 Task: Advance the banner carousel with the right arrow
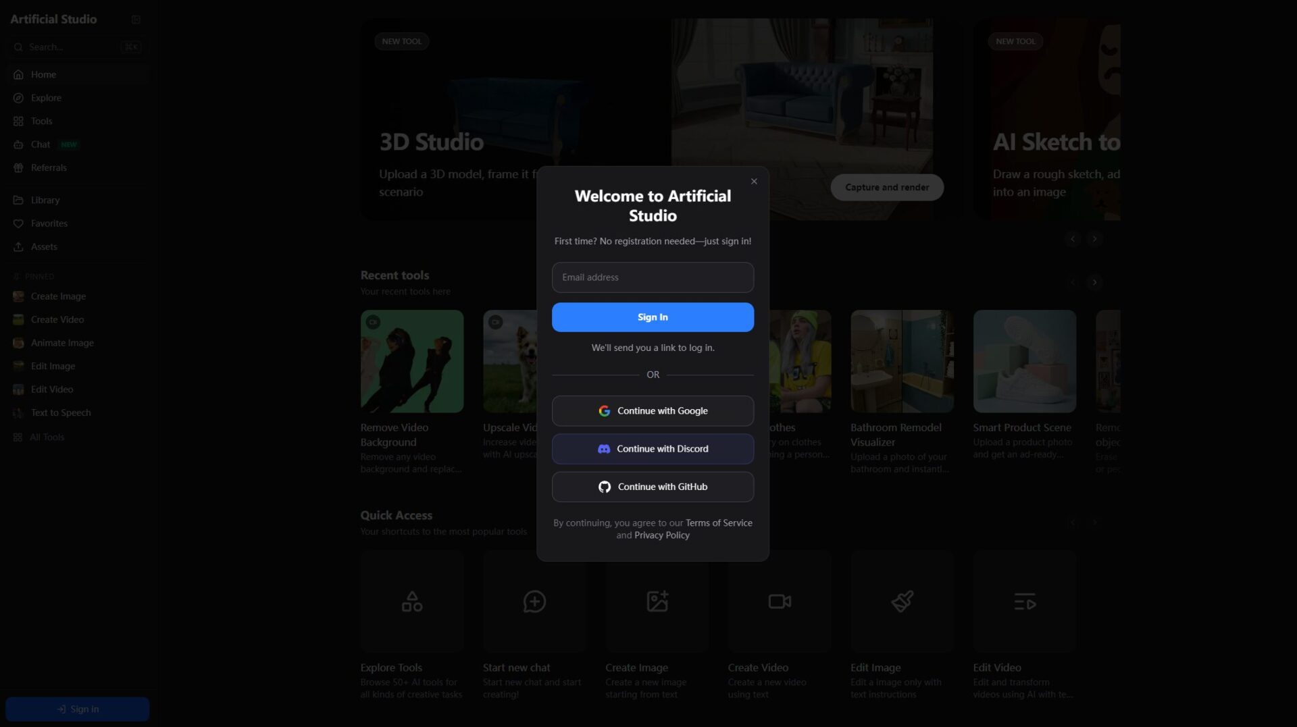tap(1094, 239)
